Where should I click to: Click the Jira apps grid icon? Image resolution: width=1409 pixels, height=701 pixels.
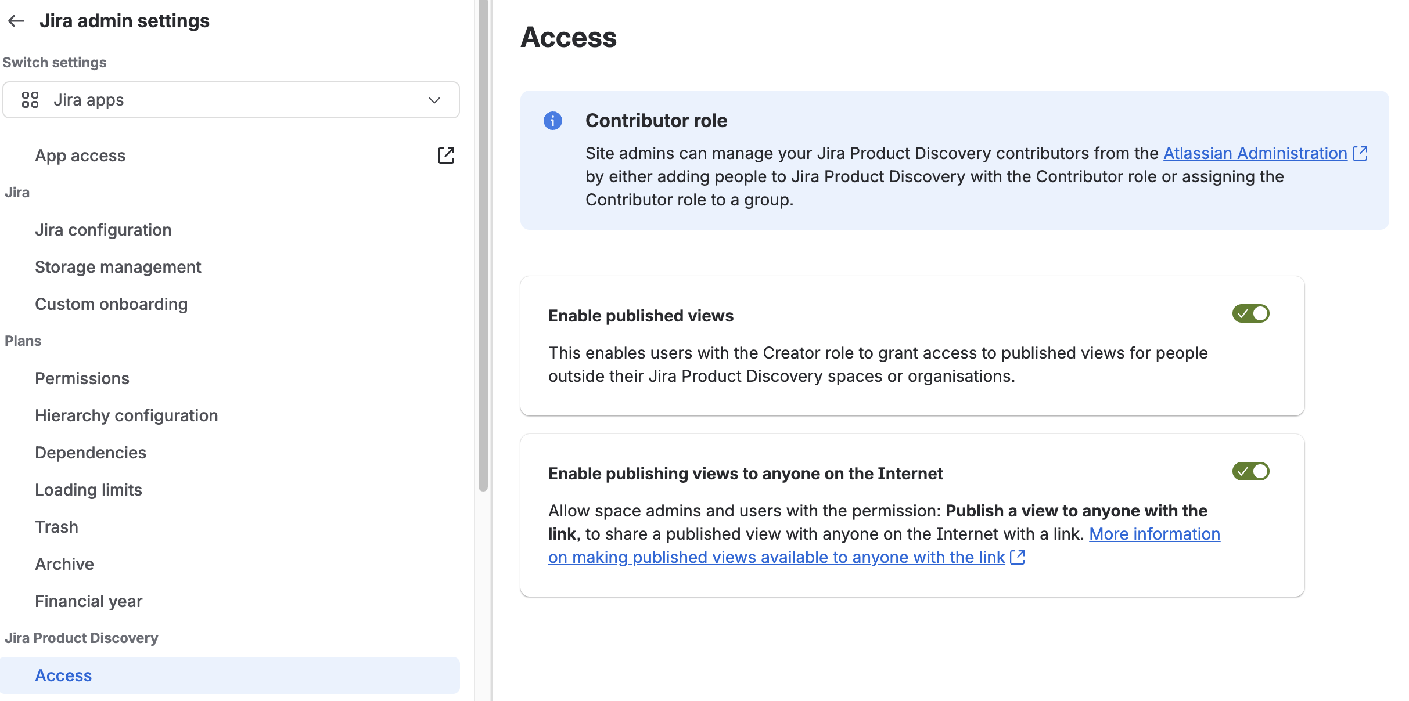(30, 100)
